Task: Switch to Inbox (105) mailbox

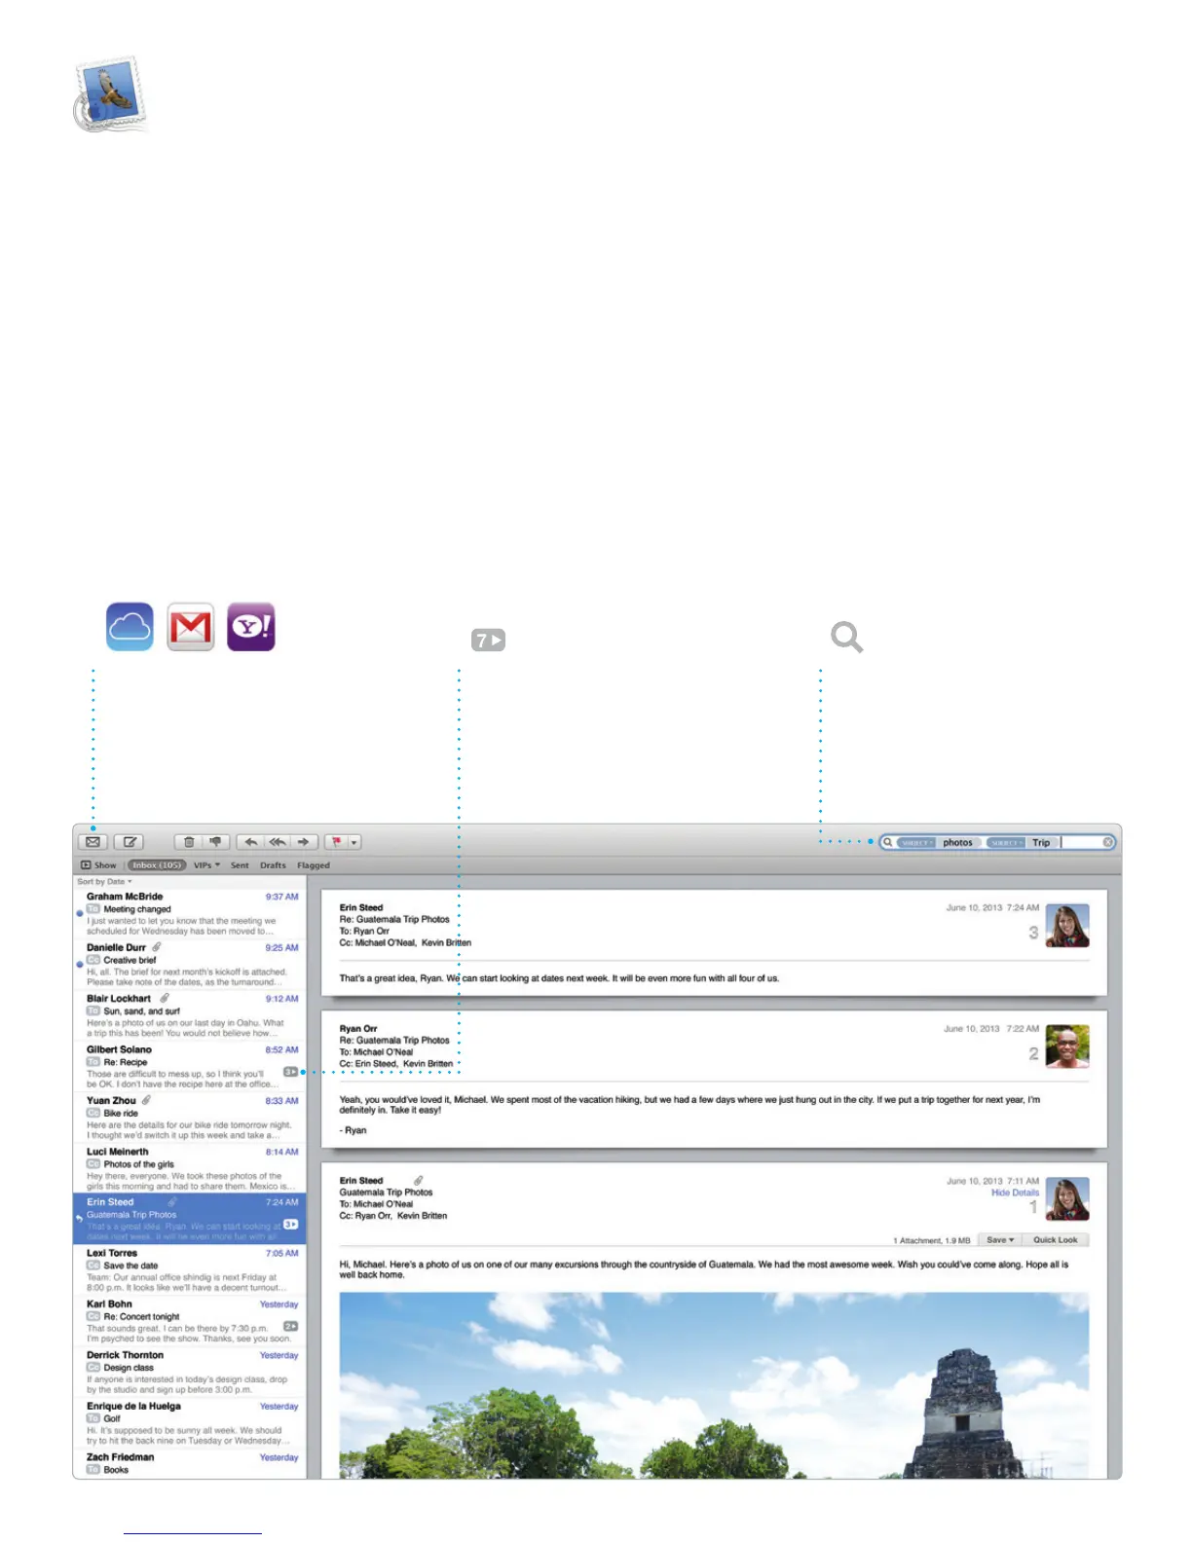Action: point(157,864)
